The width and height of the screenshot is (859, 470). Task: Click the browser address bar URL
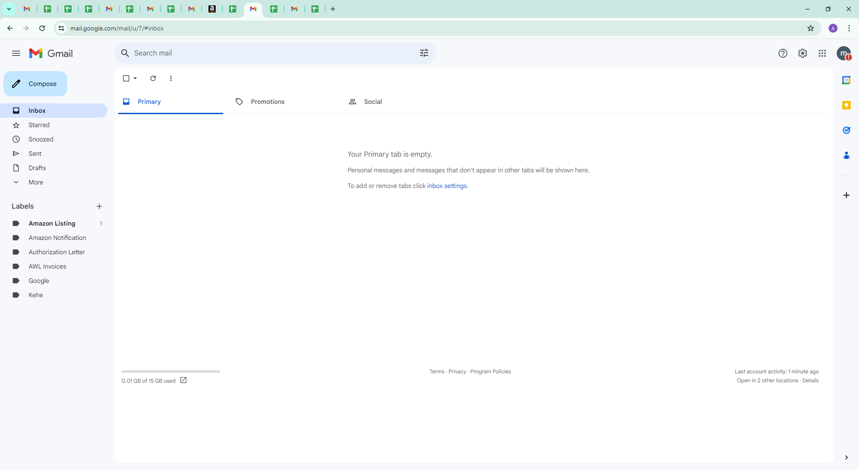point(117,28)
